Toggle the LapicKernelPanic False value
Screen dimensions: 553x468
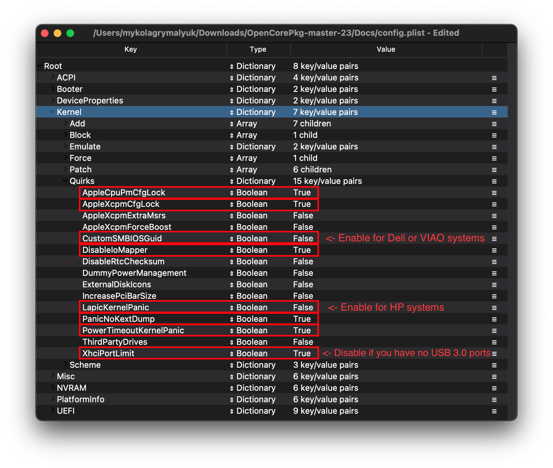click(303, 307)
